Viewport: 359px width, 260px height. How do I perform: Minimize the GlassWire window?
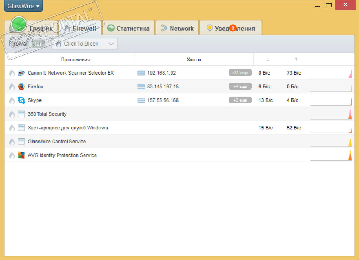click(x=317, y=5)
